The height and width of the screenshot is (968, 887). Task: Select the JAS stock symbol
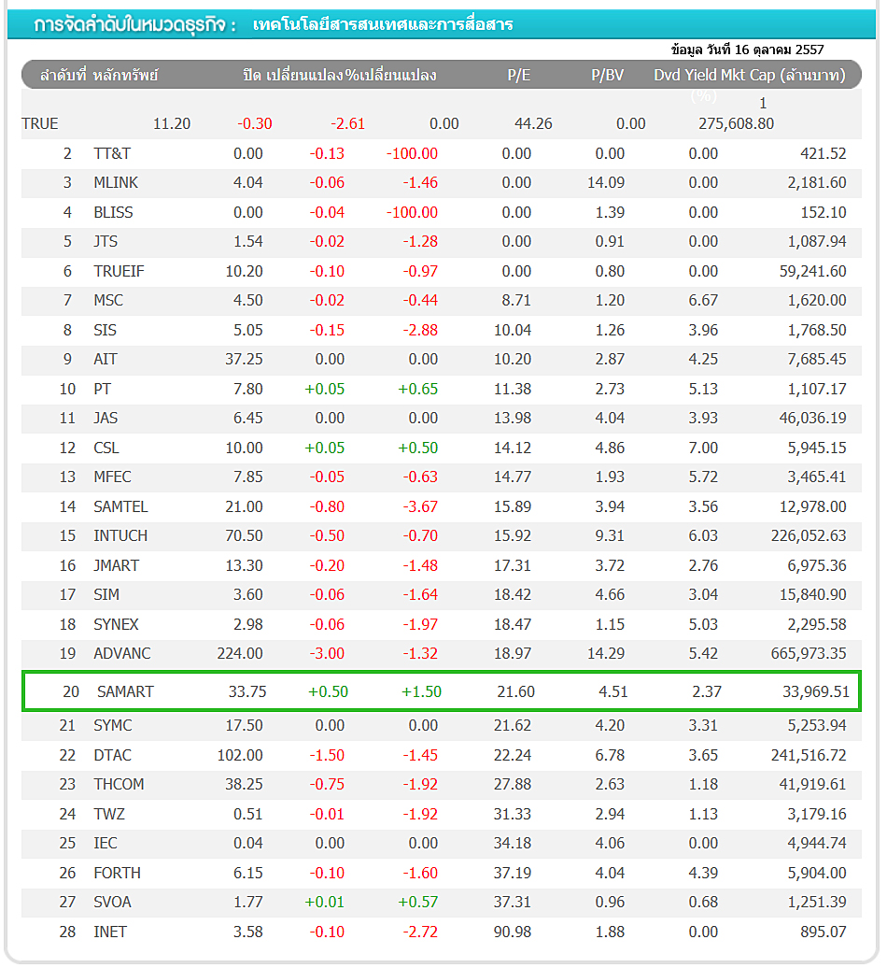coord(106,419)
